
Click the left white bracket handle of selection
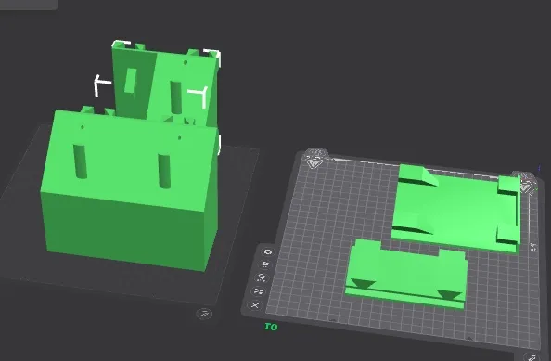(102, 84)
